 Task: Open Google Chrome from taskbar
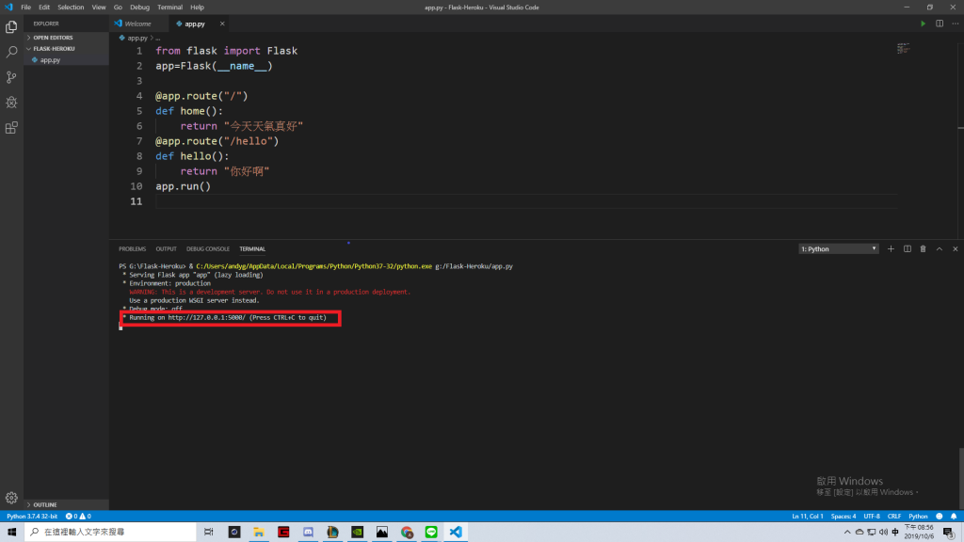pos(407,532)
